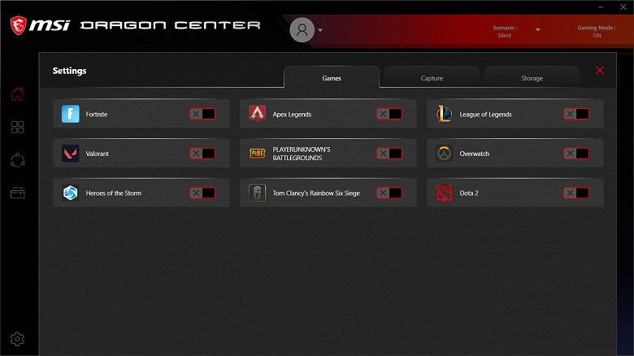Toggle PLAYERUNKNOWN'S BATTLEGROUNDS switch
Image resolution: width=634 pixels, height=356 pixels.
pos(389,154)
